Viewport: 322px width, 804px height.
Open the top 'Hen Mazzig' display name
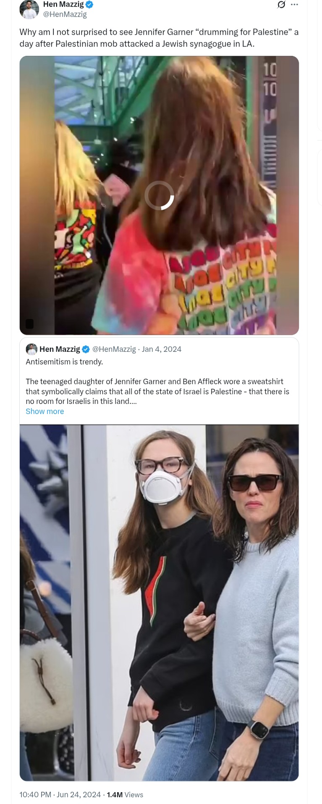click(x=63, y=5)
